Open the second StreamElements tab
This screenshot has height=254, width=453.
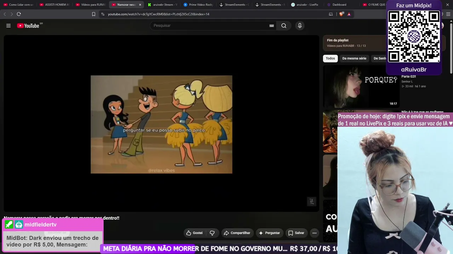click(270, 5)
